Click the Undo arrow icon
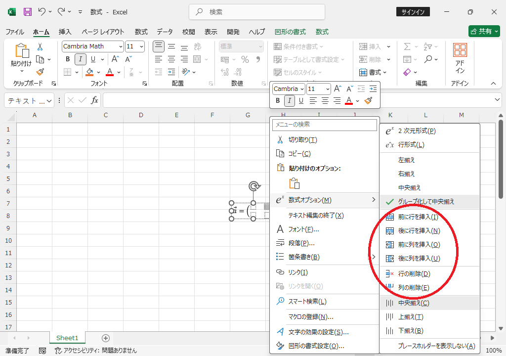The width and height of the screenshot is (506, 356). pyautogui.click(x=42, y=12)
